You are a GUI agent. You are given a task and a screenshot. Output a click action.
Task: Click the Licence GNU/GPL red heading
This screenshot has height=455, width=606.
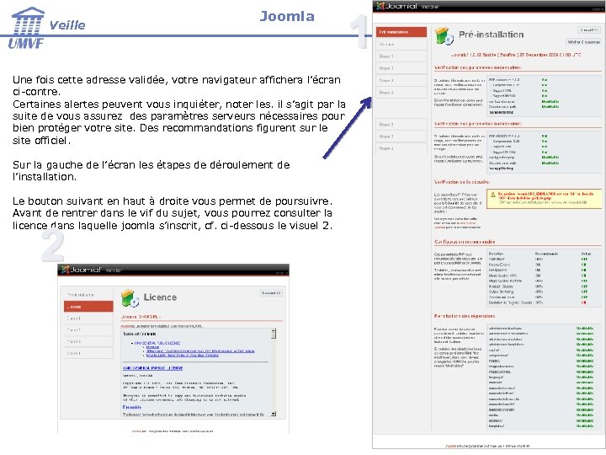click(x=141, y=317)
